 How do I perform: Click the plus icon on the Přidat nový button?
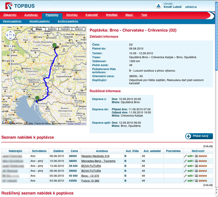point(188,136)
